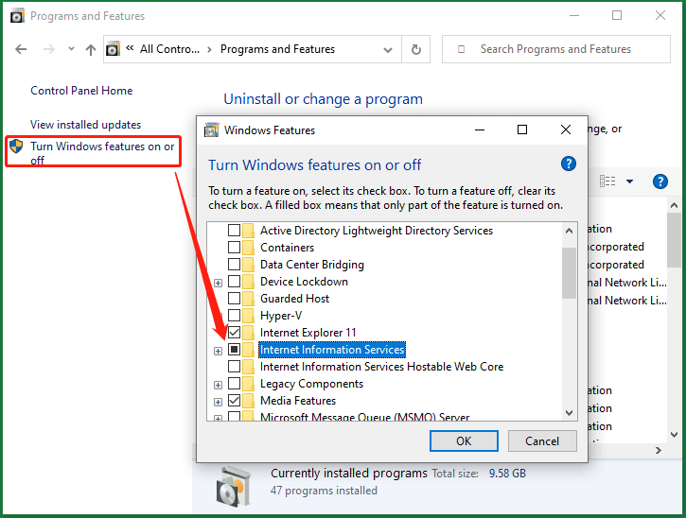This screenshot has width=686, height=518.
Task: Open the address bar history dropdown
Action: 388,50
